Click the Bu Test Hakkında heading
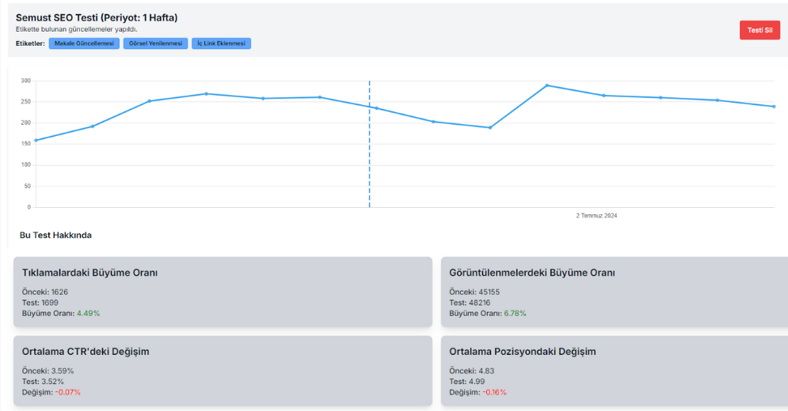The image size is (788, 411). pos(55,236)
